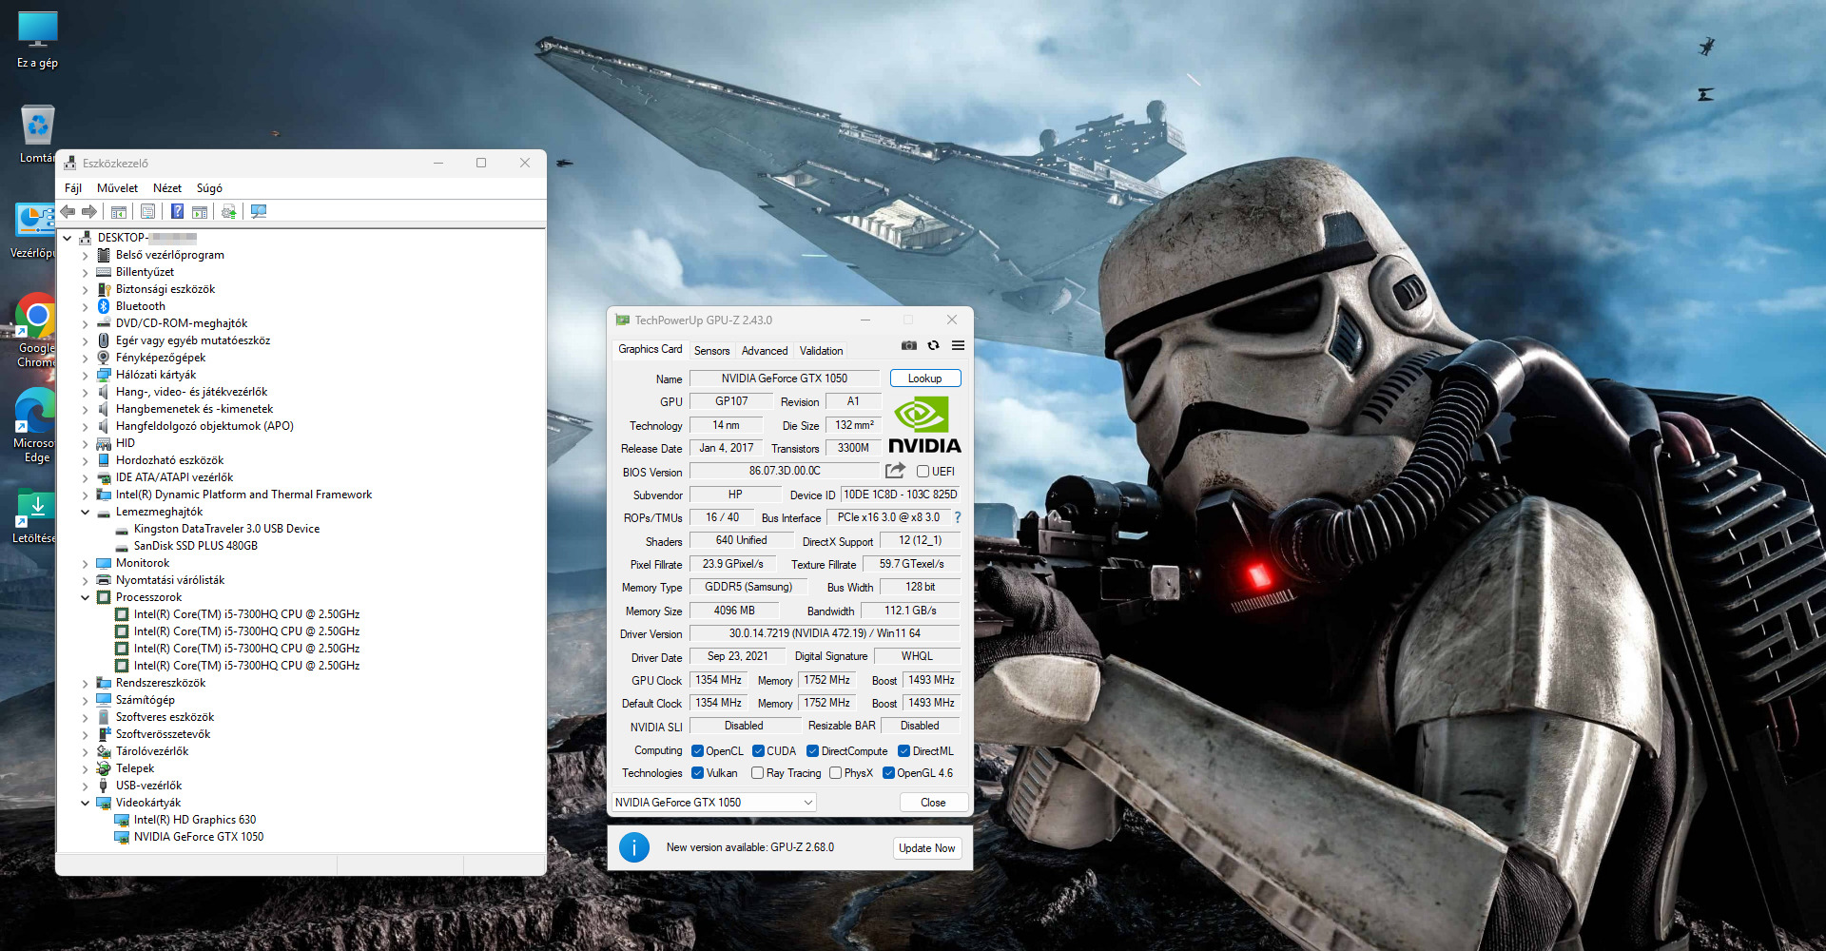This screenshot has width=1826, height=951.
Task: Collapse the Videokártyák tree node
Action: click(x=85, y=804)
